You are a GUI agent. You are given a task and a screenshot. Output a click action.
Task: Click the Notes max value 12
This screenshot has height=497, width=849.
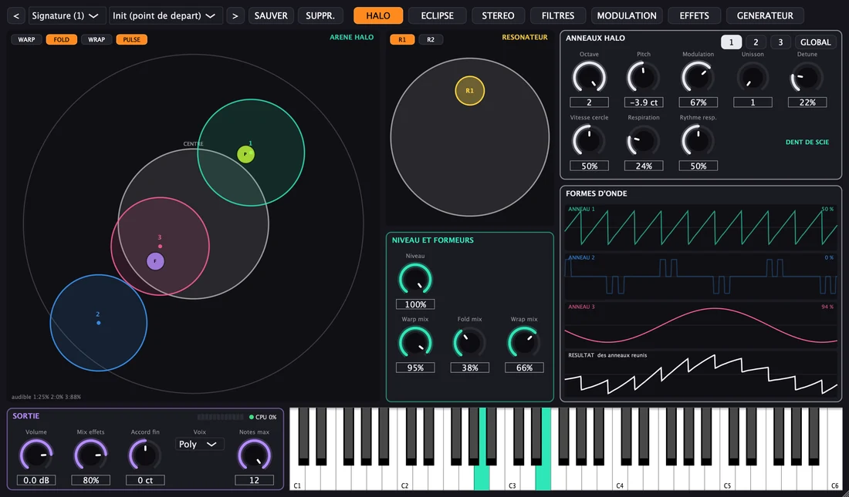[x=254, y=480]
